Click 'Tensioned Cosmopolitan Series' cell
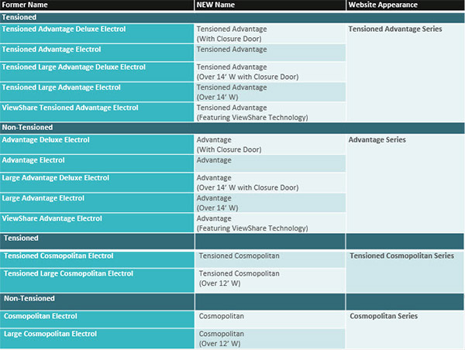 coord(405,272)
